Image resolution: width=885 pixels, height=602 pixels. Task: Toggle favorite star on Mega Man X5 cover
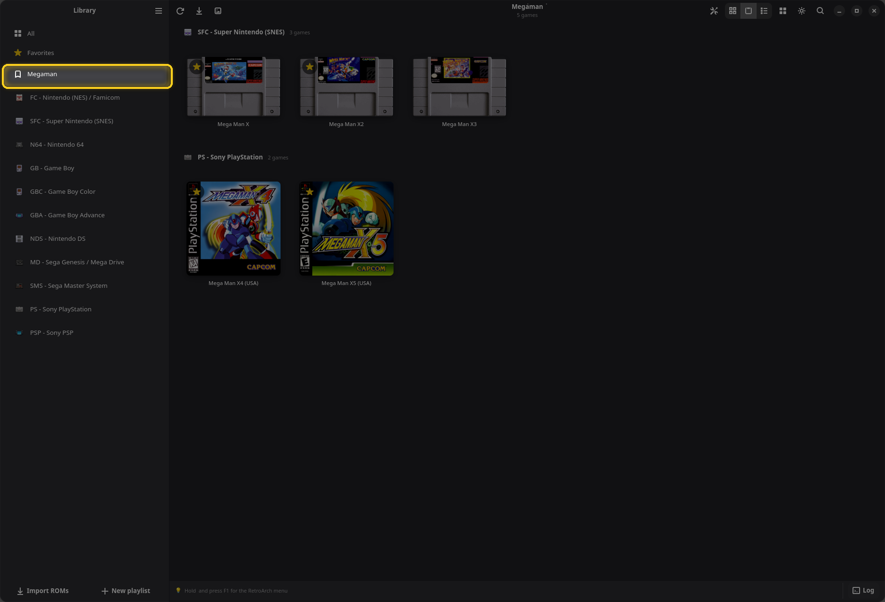tap(310, 191)
